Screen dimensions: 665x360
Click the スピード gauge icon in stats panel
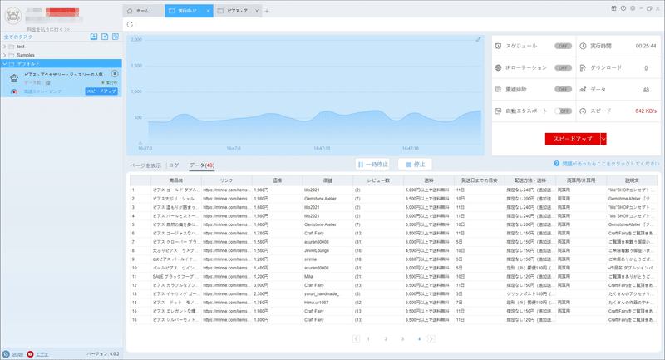(583, 111)
